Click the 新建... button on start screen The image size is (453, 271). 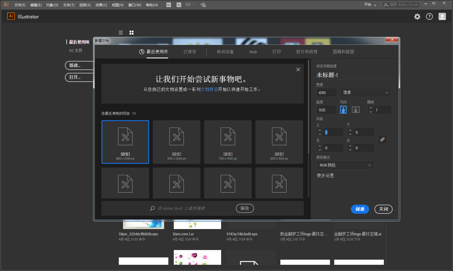point(79,65)
